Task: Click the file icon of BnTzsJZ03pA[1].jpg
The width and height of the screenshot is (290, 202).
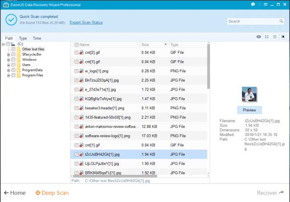Action: 81,80
